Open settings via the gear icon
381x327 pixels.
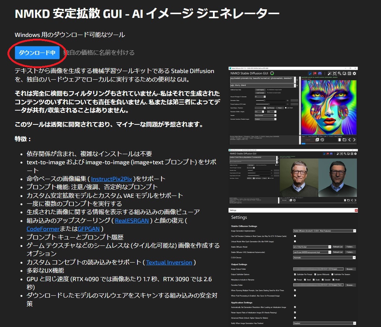tap(354, 73)
